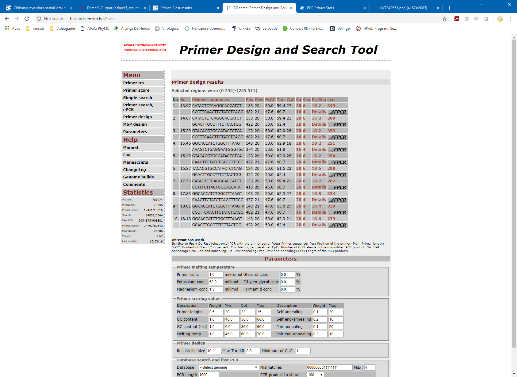This screenshot has width=517, height=377.
Task: Open the Videogame bookmark folder
Action: click(x=62, y=29)
